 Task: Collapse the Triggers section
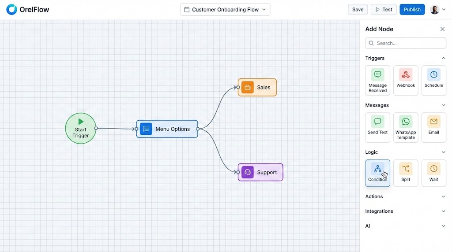pos(443,58)
